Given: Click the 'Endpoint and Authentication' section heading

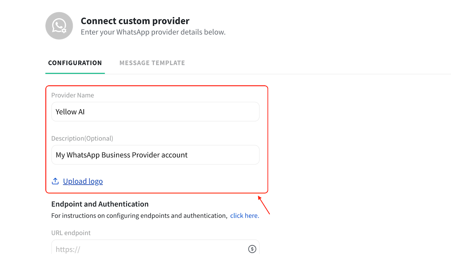Looking at the screenshot, I should (100, 204).
